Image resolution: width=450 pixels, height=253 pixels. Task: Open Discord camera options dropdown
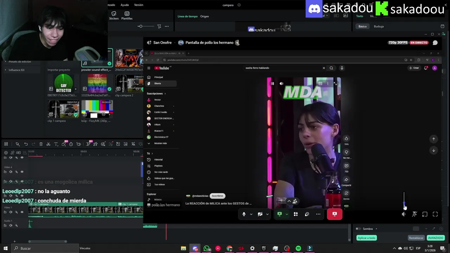point(267,214)
